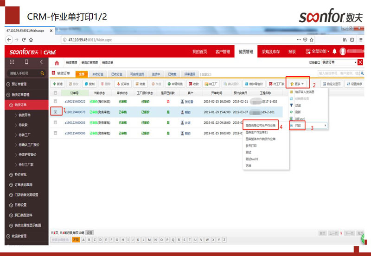Click the order search input field
The image size is (371, 256).
[340, 73]
